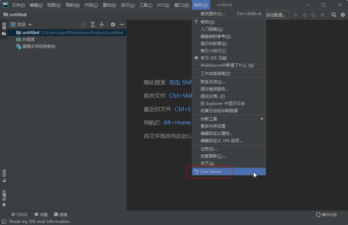Expand the 诊断工具 submenu
This screenshot has height=225, width=348.
point(229,119)
